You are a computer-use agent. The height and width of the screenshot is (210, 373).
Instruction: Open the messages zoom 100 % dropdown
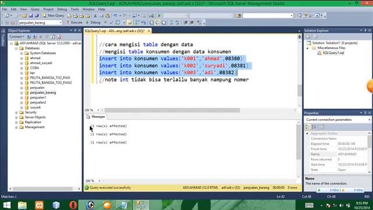[99, 181]
